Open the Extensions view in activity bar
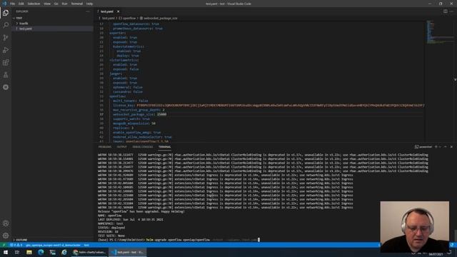This screenshot has width=457, height=257. (6, 62)
